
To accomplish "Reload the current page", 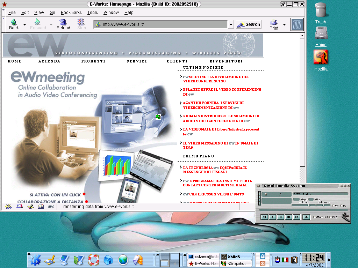I will point(63,24).
